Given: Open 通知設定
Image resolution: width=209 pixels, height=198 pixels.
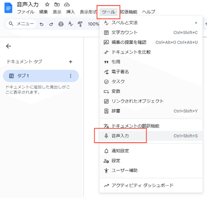Looking at the screenshot, I should coord(151,151).
